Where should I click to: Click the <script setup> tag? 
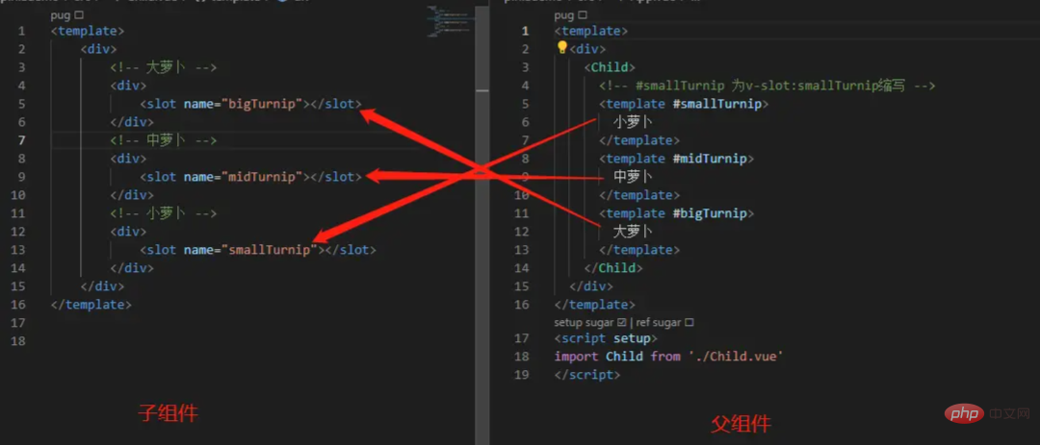(607, 338)
